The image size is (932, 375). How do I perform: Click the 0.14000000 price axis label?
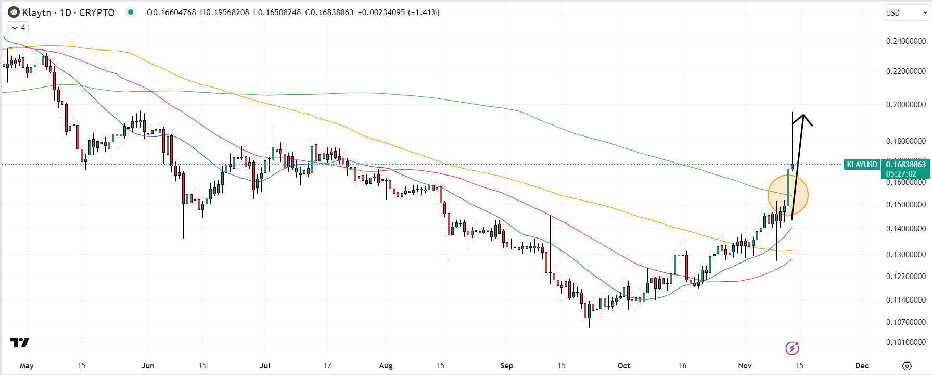[906, 229]
